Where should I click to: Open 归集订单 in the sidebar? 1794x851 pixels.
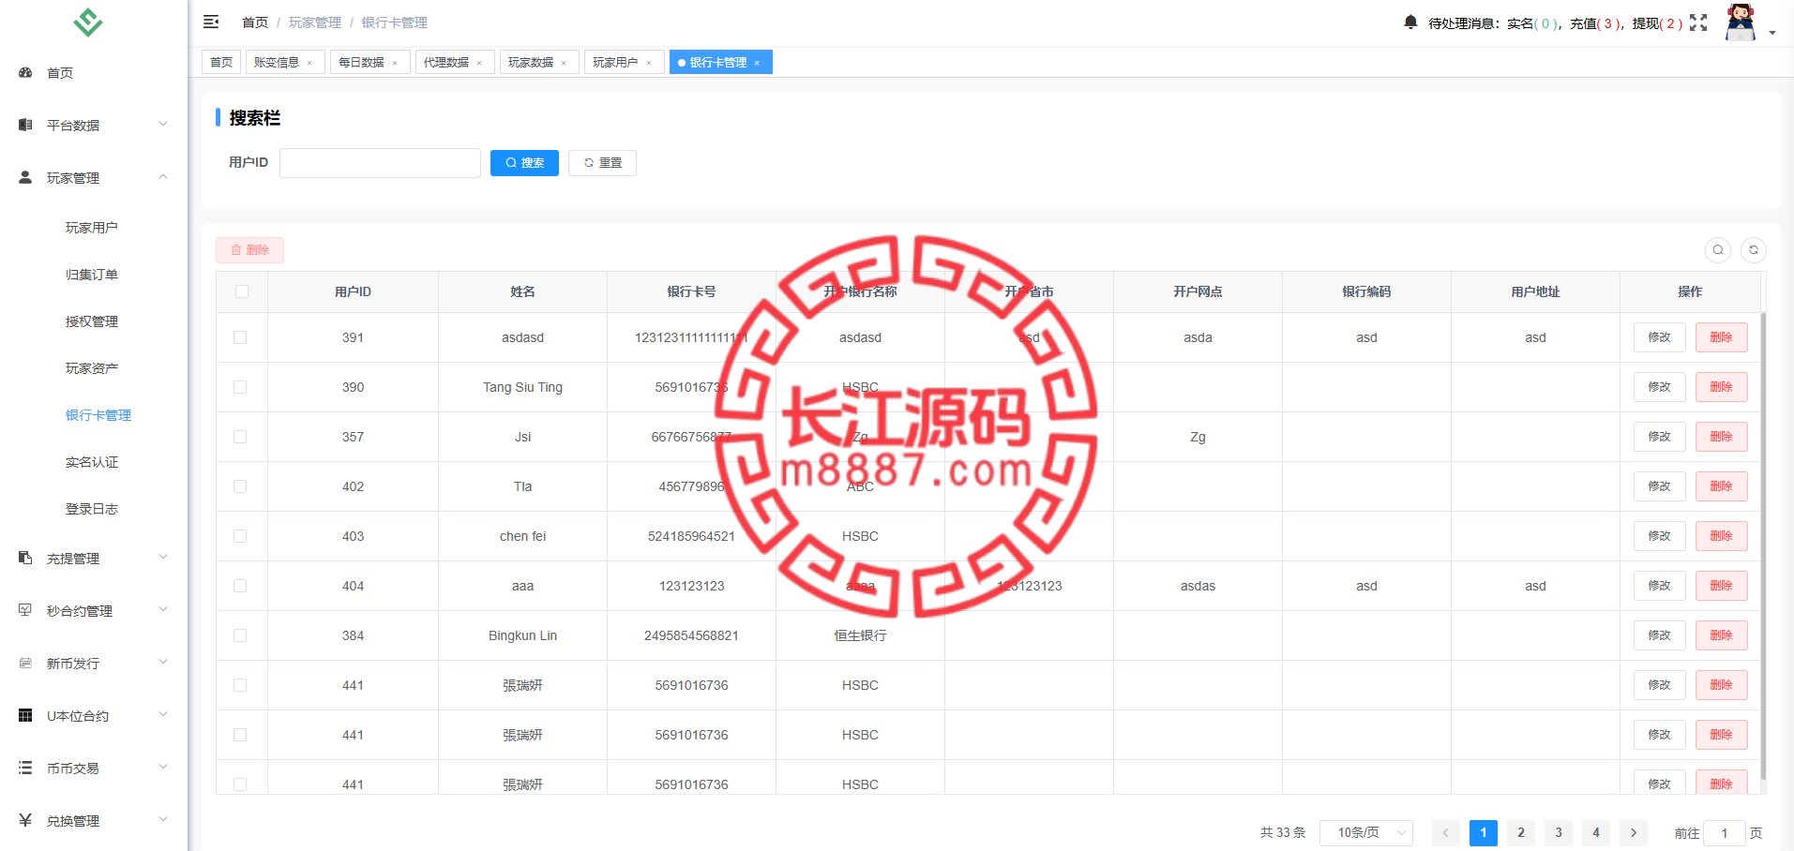pos(92,275)
